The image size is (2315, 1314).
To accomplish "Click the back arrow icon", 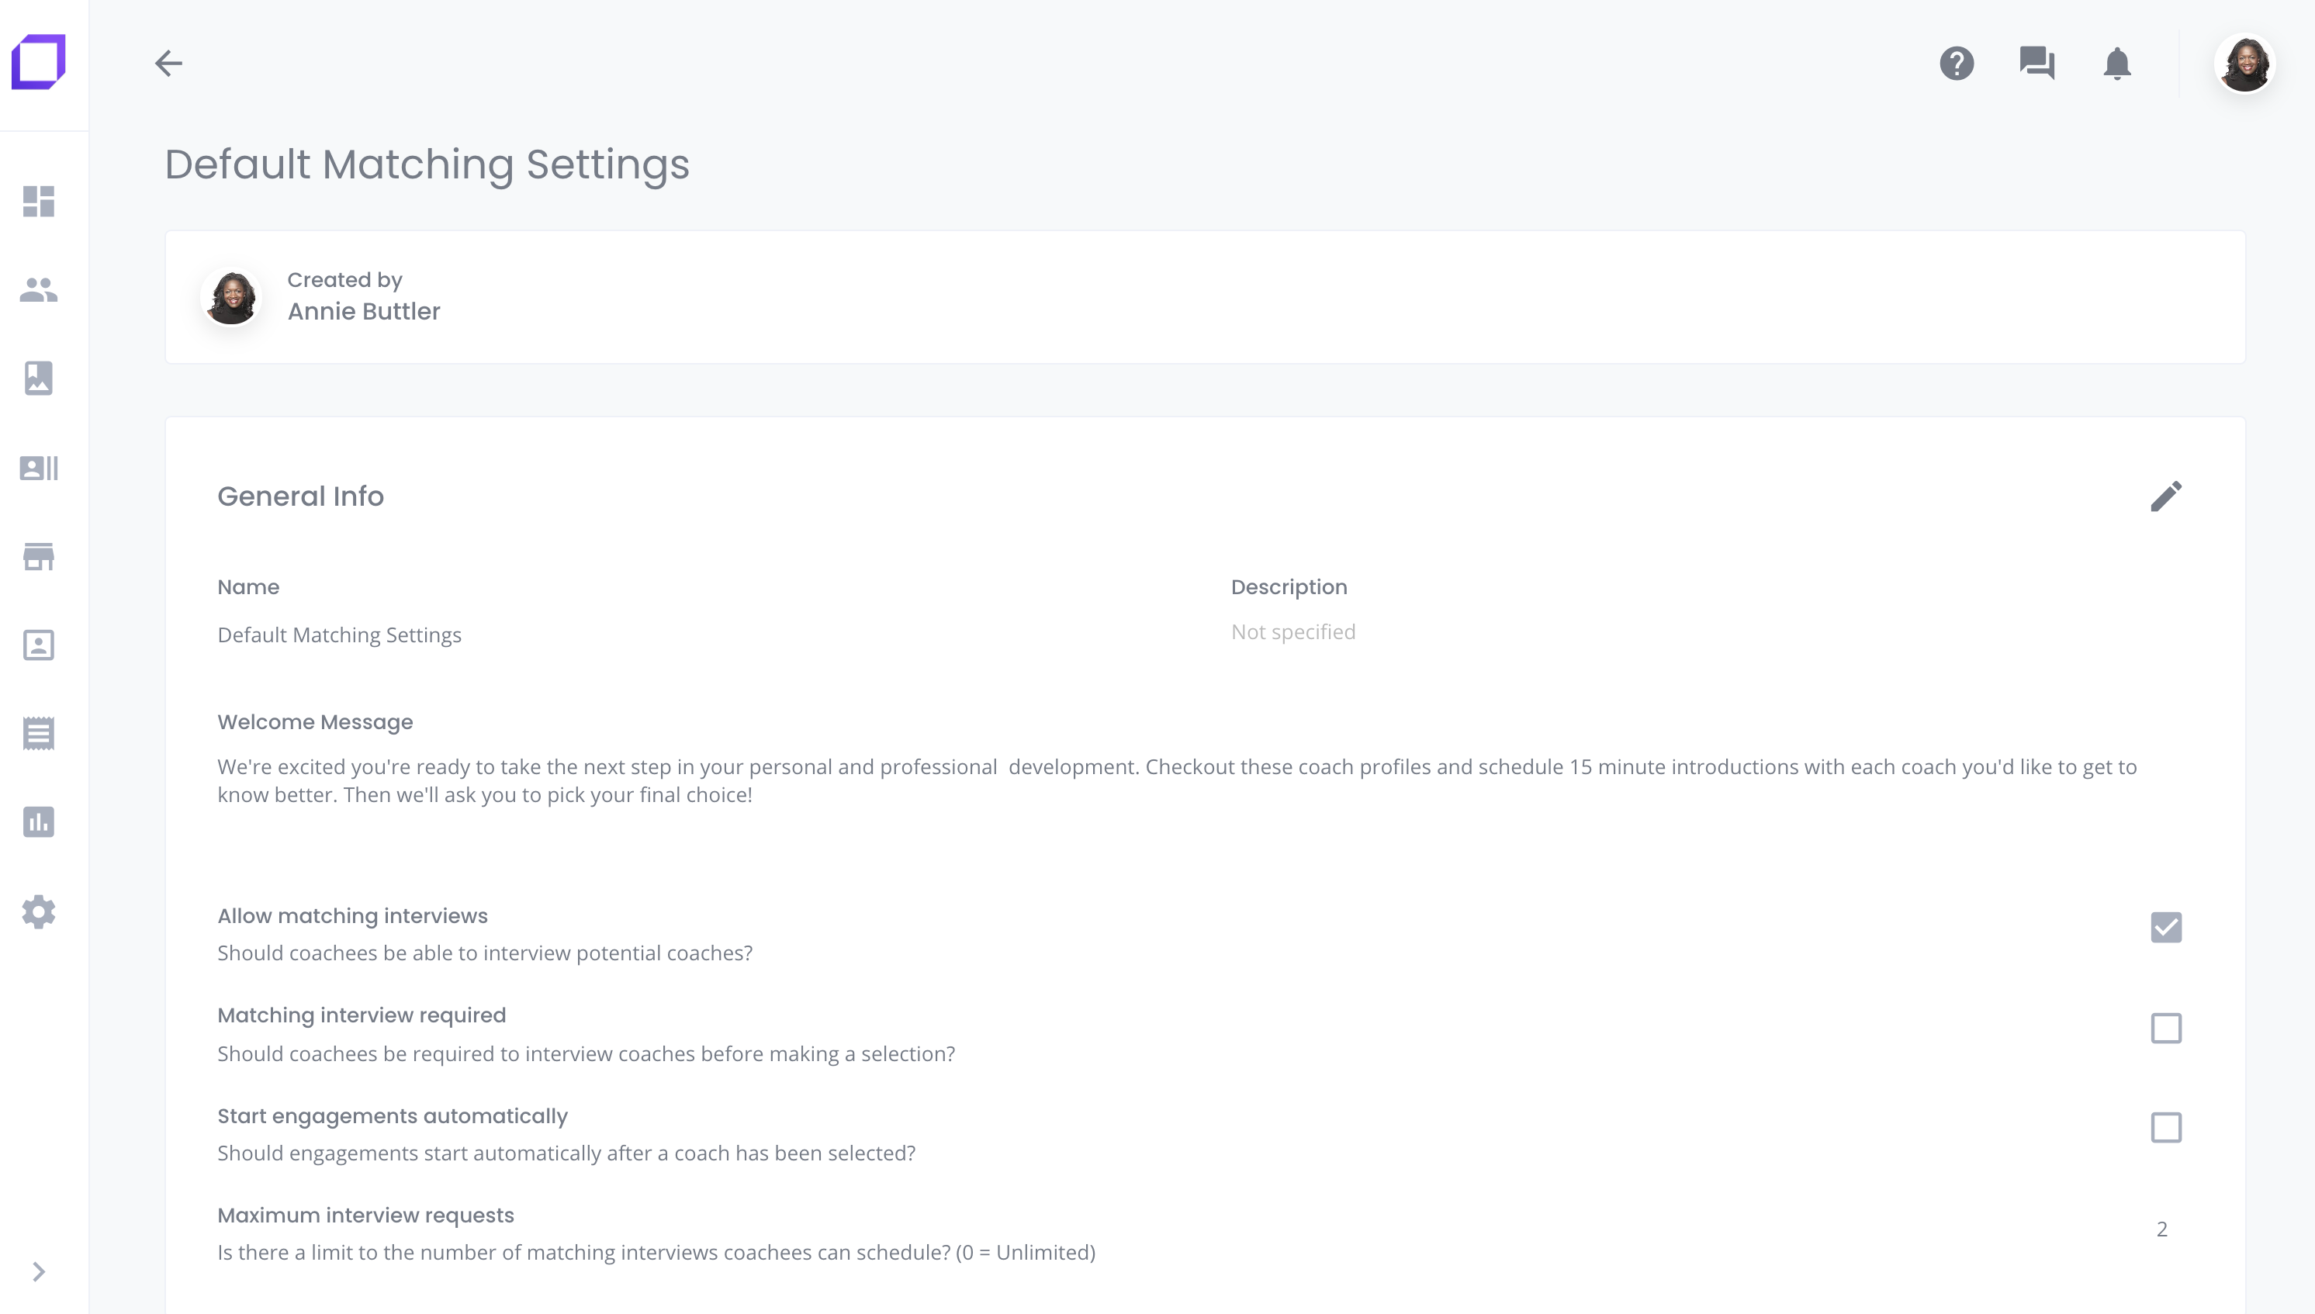I will (x=169, y=63).
